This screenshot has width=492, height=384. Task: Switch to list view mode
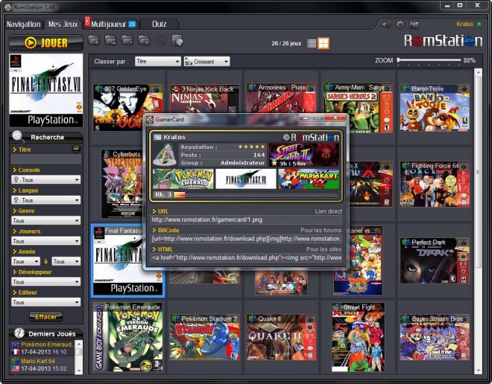pos(312,43)
